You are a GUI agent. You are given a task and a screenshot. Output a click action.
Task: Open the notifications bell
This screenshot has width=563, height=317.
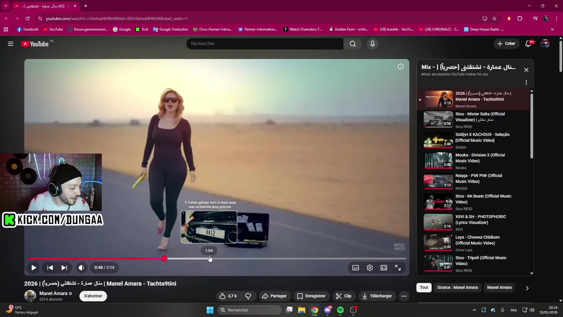click(529, 44)
